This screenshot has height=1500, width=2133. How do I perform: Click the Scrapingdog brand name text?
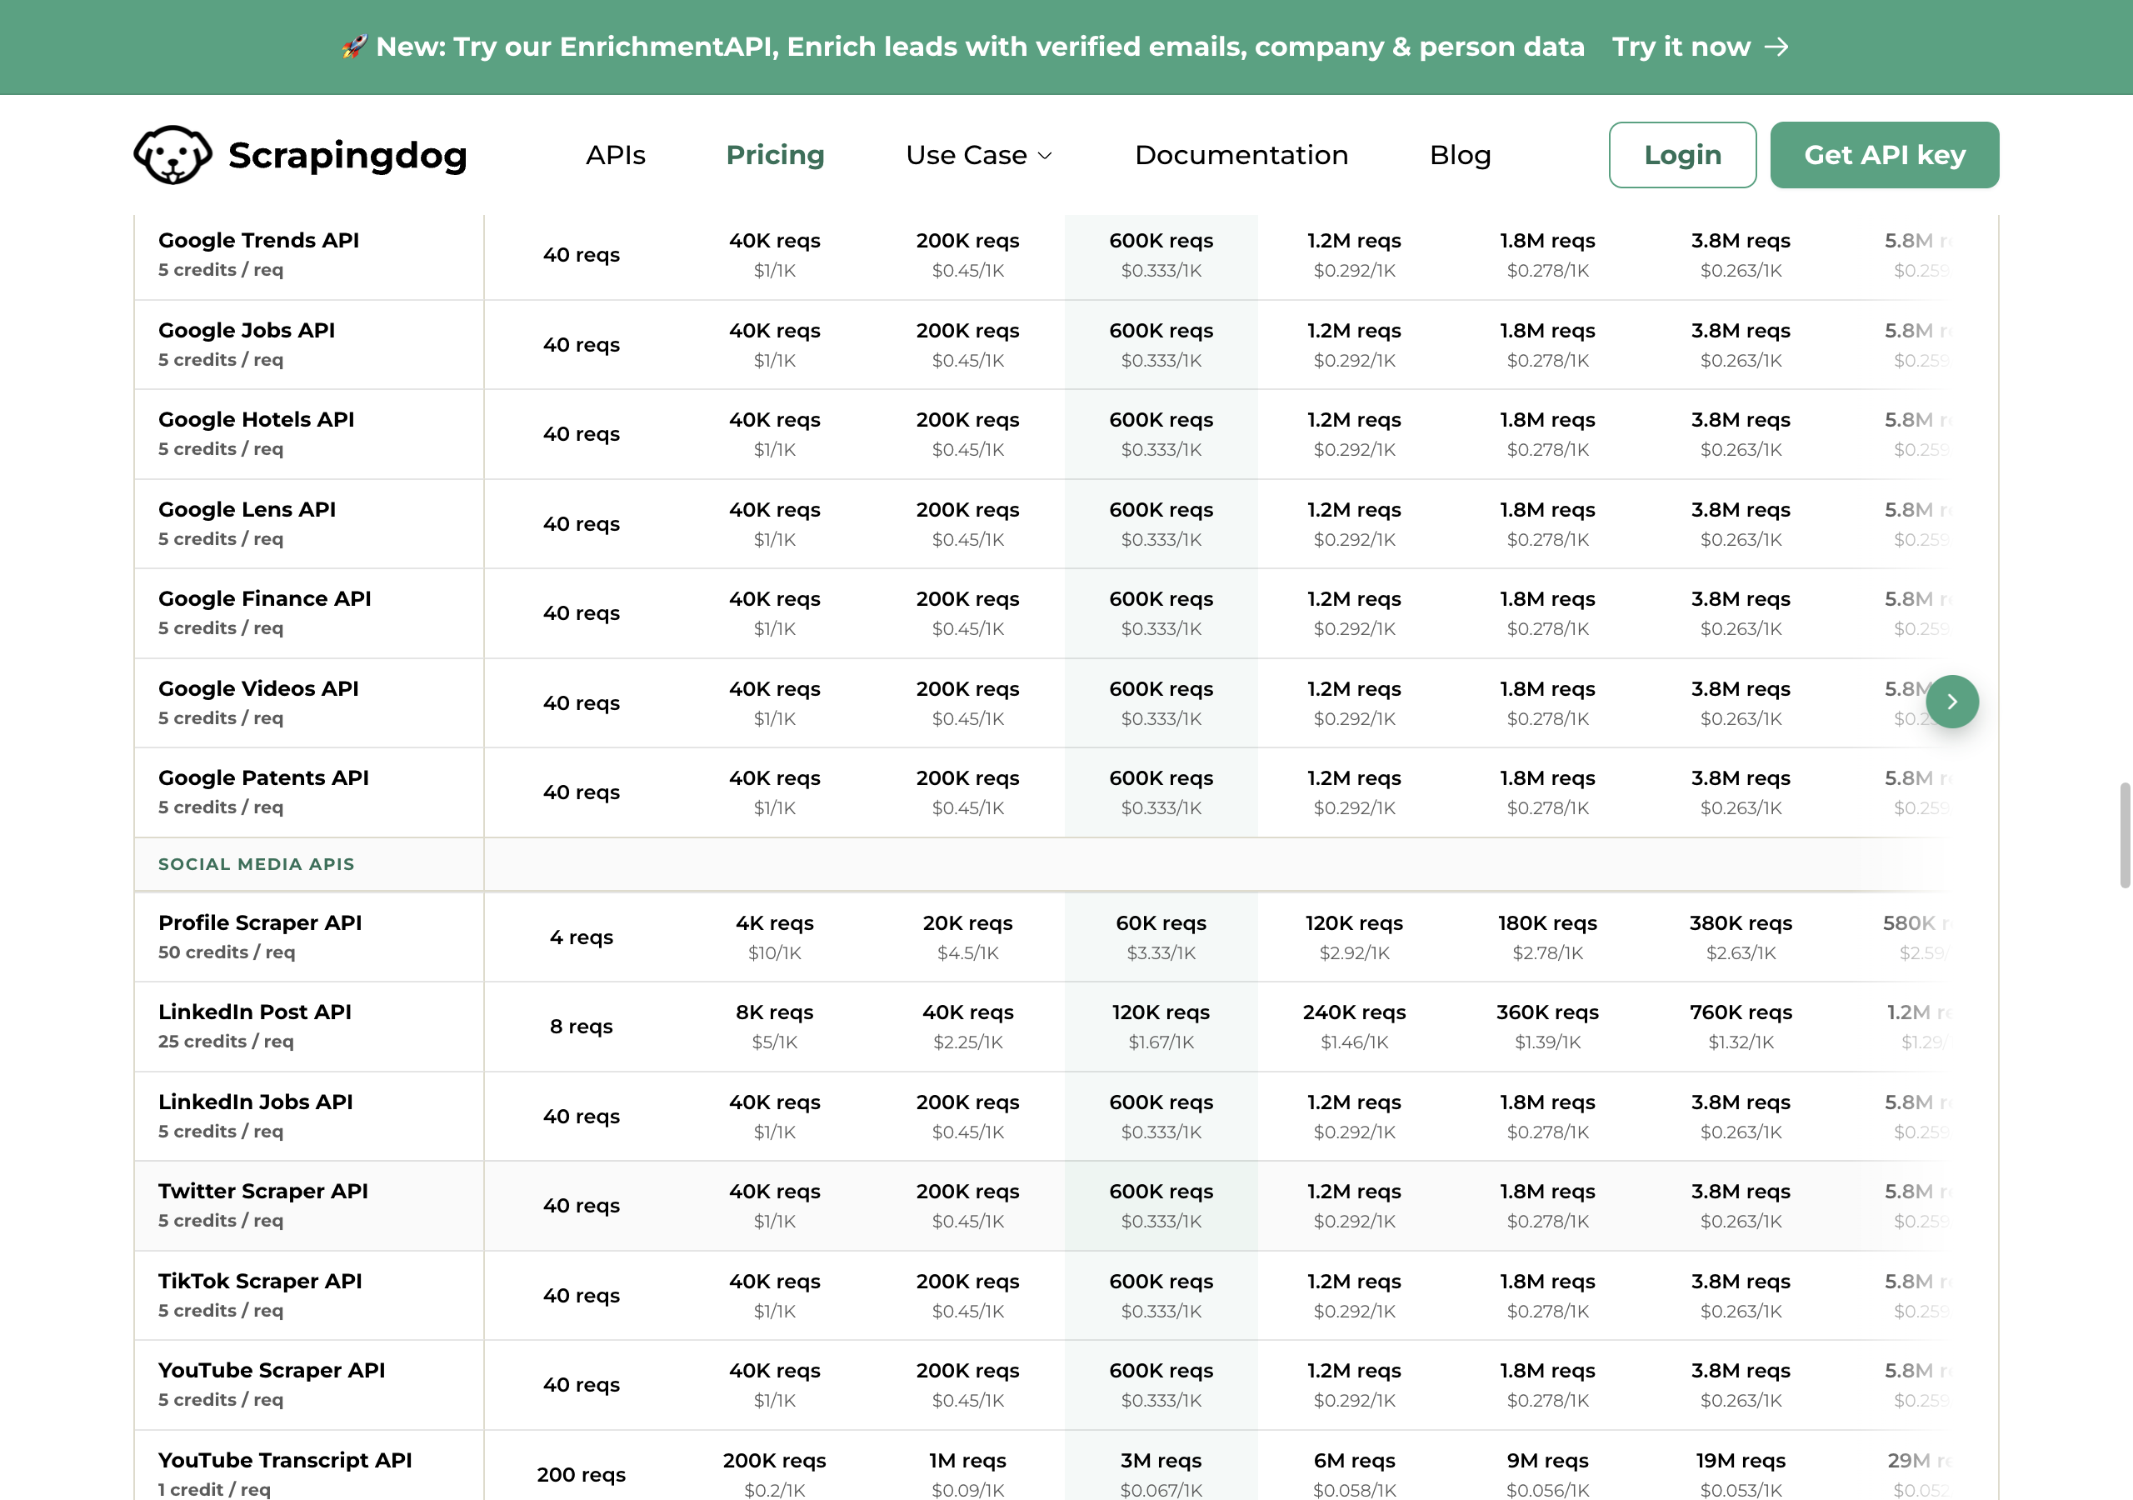click(347, 155)
